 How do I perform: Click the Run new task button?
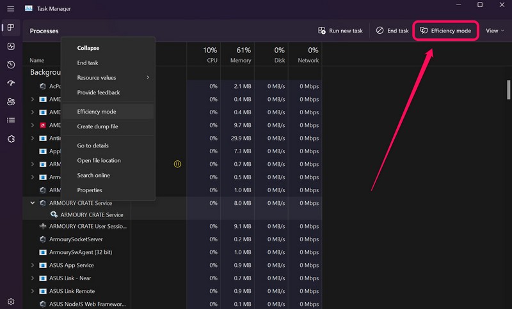coord(340,31)
